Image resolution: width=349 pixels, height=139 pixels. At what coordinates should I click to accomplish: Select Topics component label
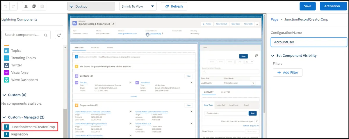pos(16,51)
